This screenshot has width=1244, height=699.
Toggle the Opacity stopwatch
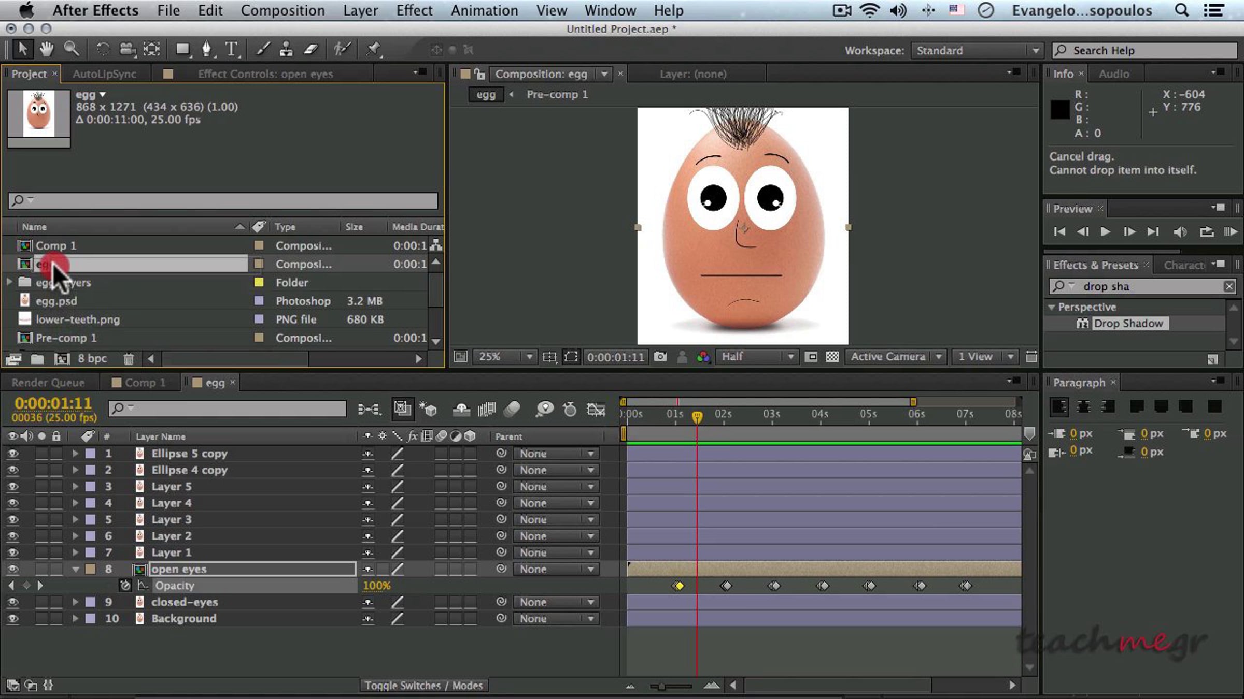point(125,585)
